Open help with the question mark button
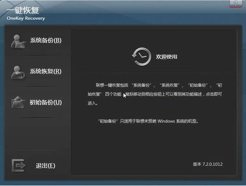 coord(236,3)
